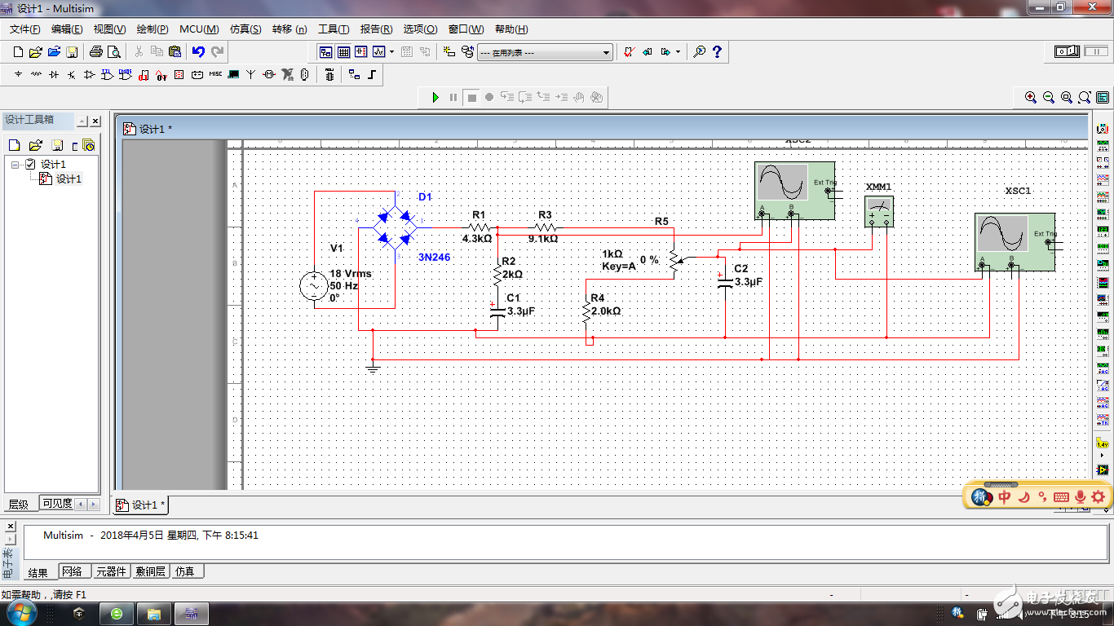Screen dimensions: 1114x626
Task: Open the Grapher icon in the toolbar
Action: coord(378,52)
